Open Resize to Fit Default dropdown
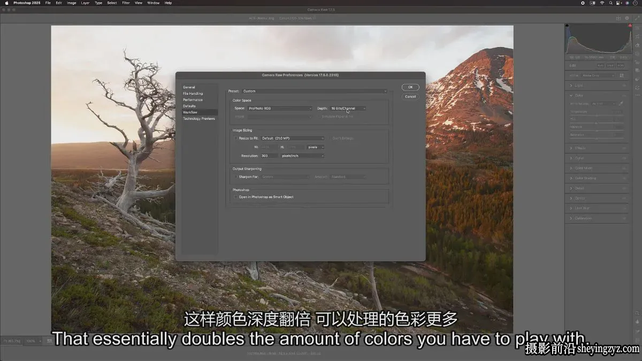Image resolution: width=642 pixels, height=361 pixels. (292, 139)
